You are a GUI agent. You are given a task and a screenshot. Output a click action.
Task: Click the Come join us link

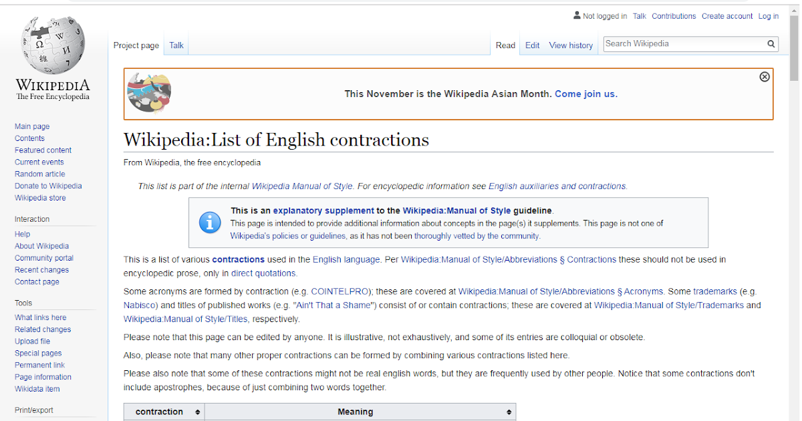pos(585,94)
